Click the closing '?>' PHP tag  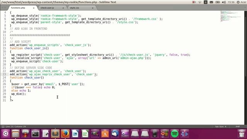11,100
